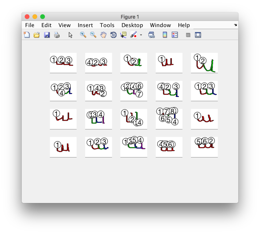Activate the Zoom In magnifier tool
The width and height of the screenshot is (260, 234).
coord(83,35)
